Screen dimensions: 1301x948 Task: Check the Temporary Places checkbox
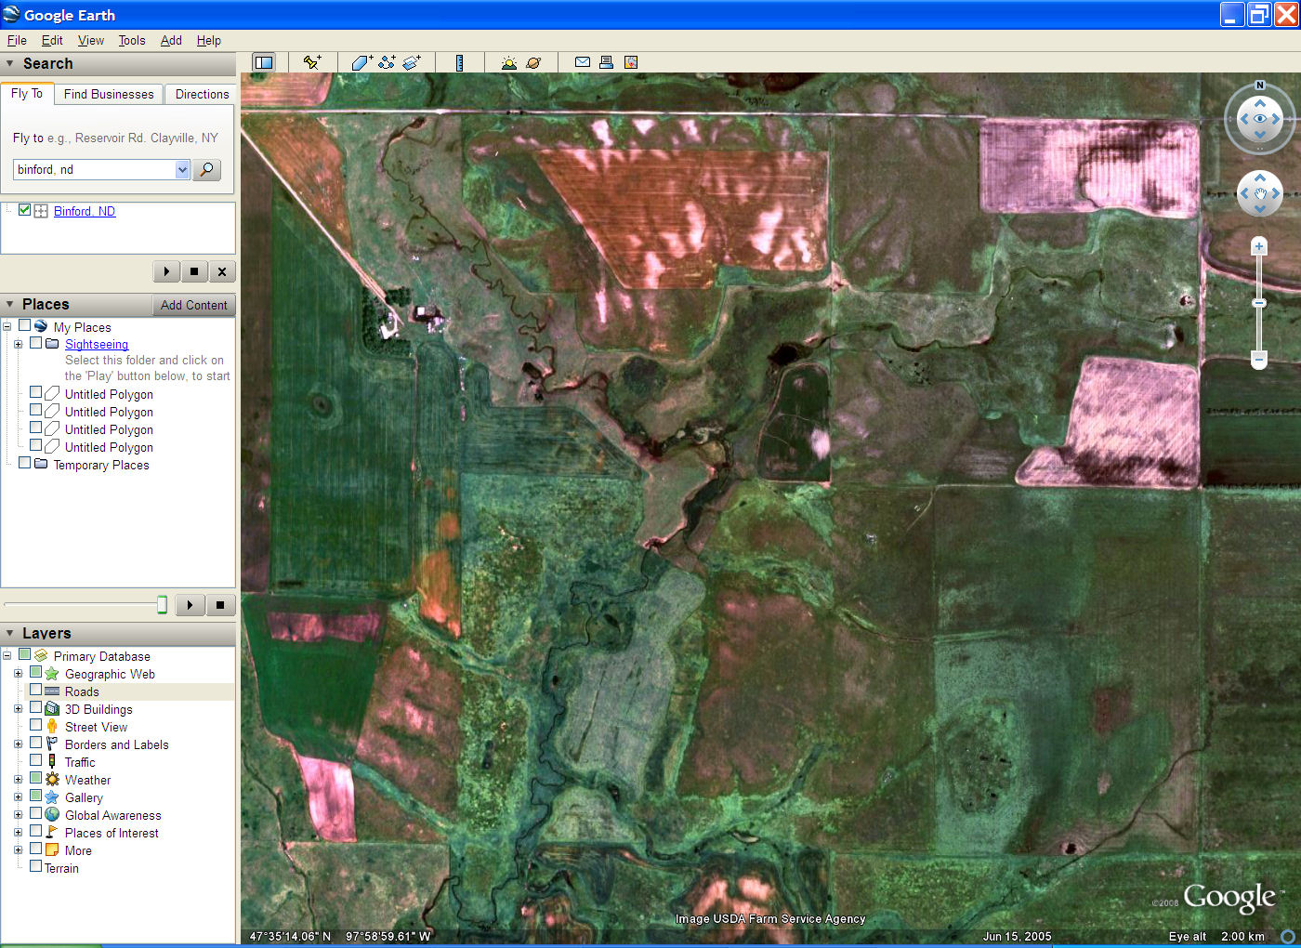pyautogui.click(x=25, y=464)
